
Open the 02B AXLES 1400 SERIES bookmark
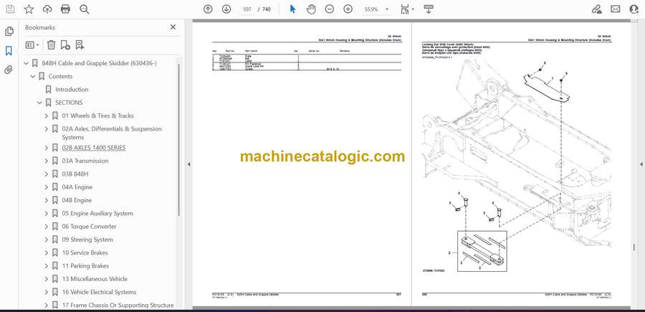point(94,148)
